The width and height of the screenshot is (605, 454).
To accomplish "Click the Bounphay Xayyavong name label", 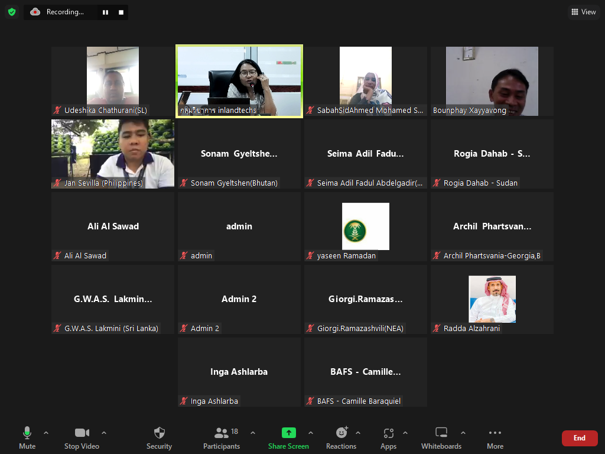I will [470, 111].
